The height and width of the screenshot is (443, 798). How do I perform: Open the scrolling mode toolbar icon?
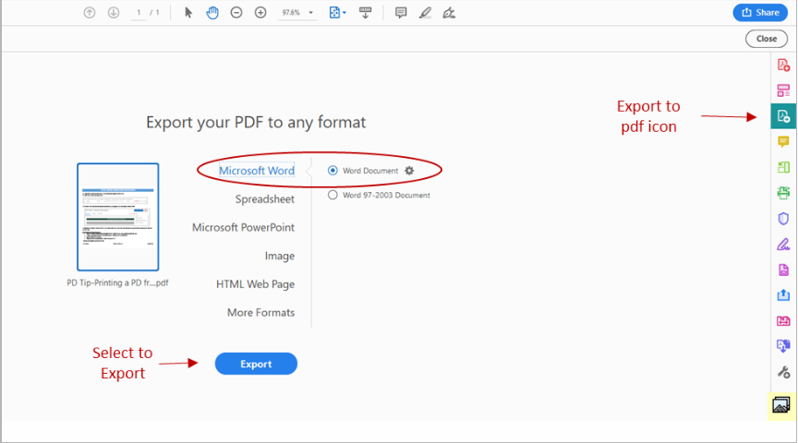[366, 13]
